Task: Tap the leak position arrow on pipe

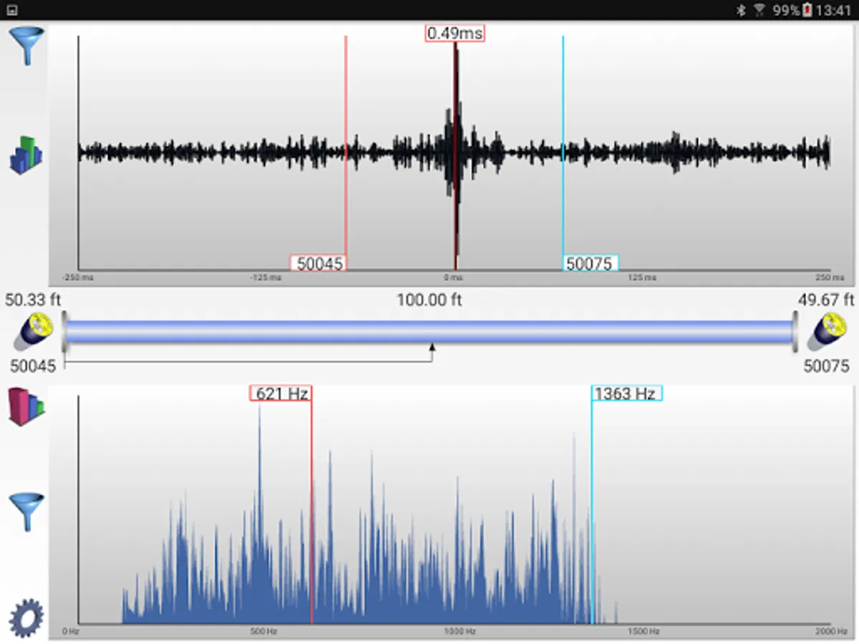Action: [x=432, y=348]
